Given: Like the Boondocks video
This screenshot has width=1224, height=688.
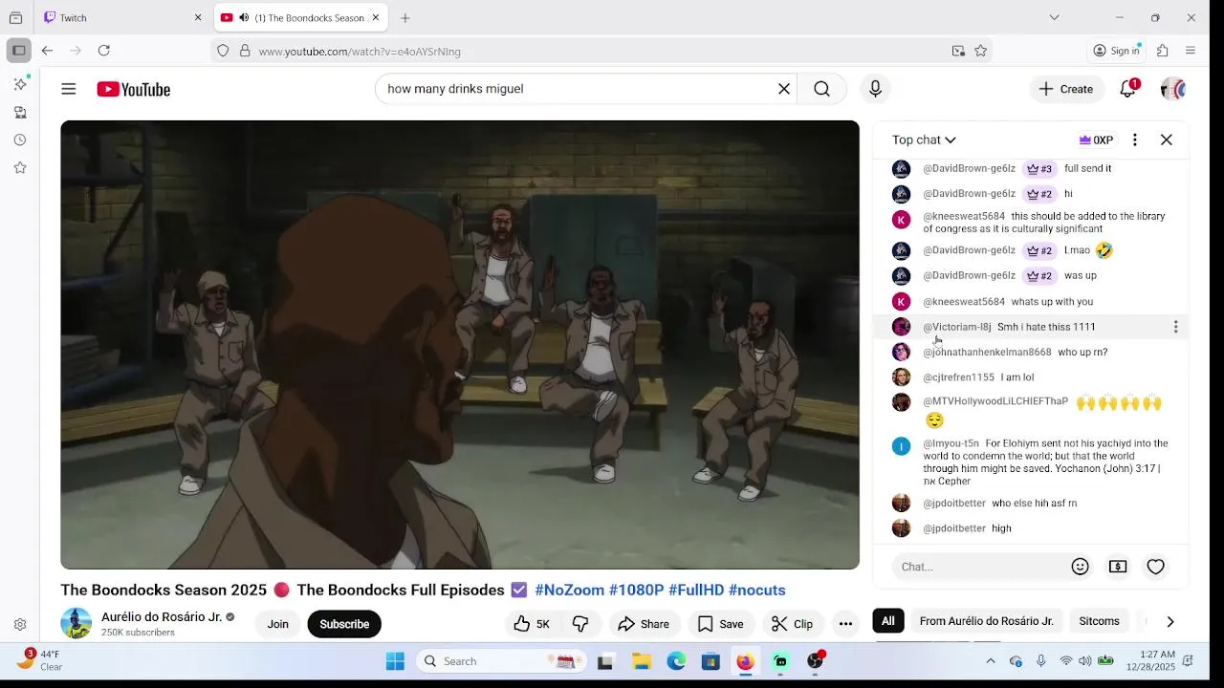Looking at the screenshot, I should click(x=532, y=624).
